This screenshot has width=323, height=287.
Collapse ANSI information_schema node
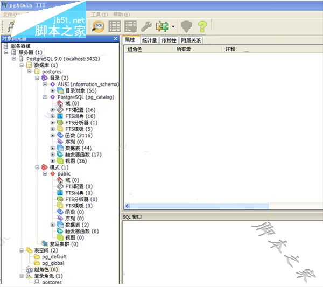coord(45,84)
